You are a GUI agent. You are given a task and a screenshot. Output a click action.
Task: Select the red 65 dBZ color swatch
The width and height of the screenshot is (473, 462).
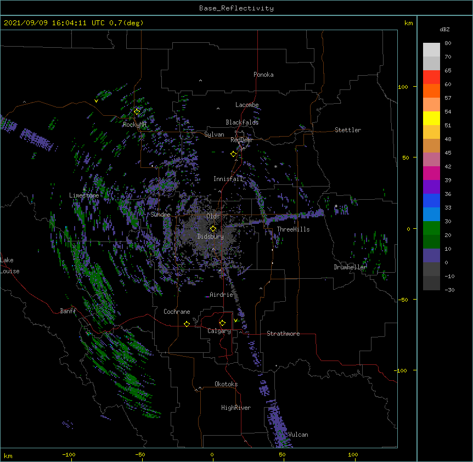(x=431, y=77)
